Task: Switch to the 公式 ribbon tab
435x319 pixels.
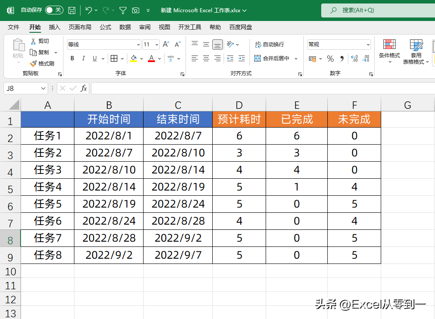Action: click(105, 27)
